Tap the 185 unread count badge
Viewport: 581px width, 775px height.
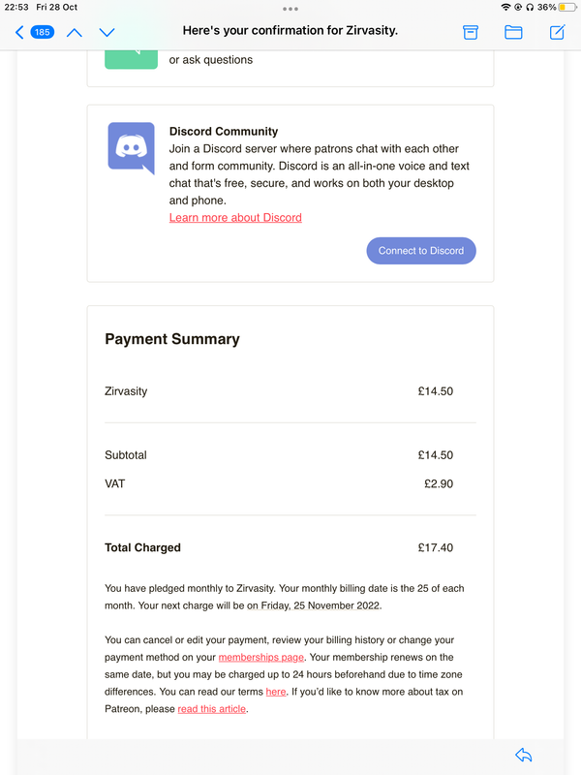42,32
